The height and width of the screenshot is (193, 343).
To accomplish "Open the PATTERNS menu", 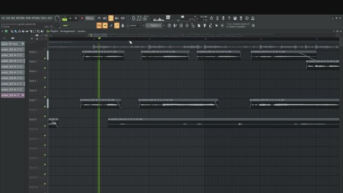I will (x=21, y=18).
